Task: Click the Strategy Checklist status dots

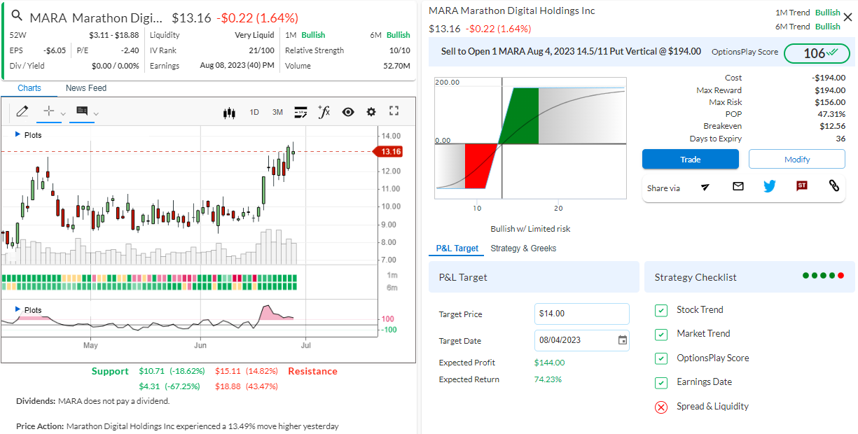Action: [824, 276]
